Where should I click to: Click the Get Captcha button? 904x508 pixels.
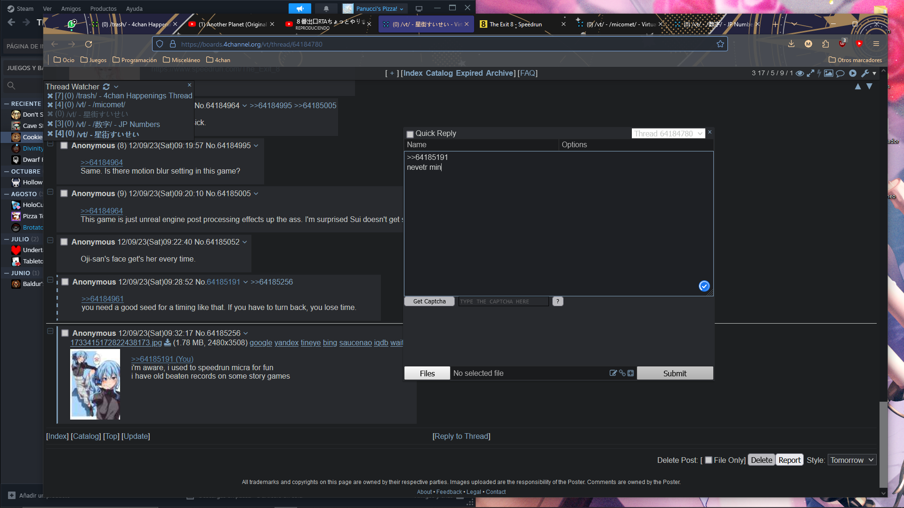pos(429,302)
